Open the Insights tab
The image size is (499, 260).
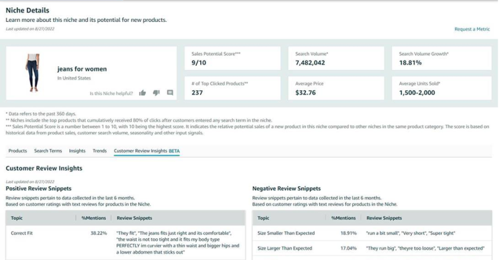[x=77, y=151]
